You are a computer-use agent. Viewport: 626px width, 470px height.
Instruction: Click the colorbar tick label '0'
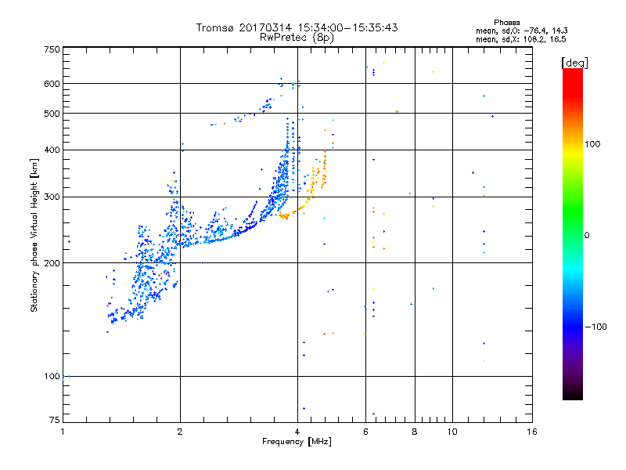point(586,236)
